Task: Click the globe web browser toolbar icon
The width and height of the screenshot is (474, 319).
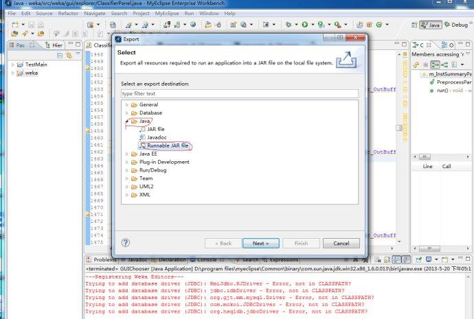Action: coord(193,25)
